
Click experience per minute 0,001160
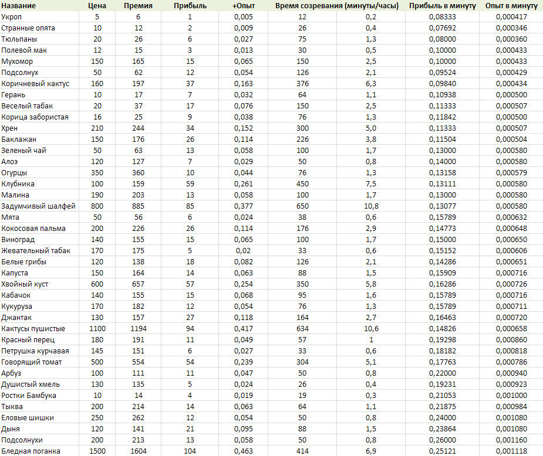511,440
